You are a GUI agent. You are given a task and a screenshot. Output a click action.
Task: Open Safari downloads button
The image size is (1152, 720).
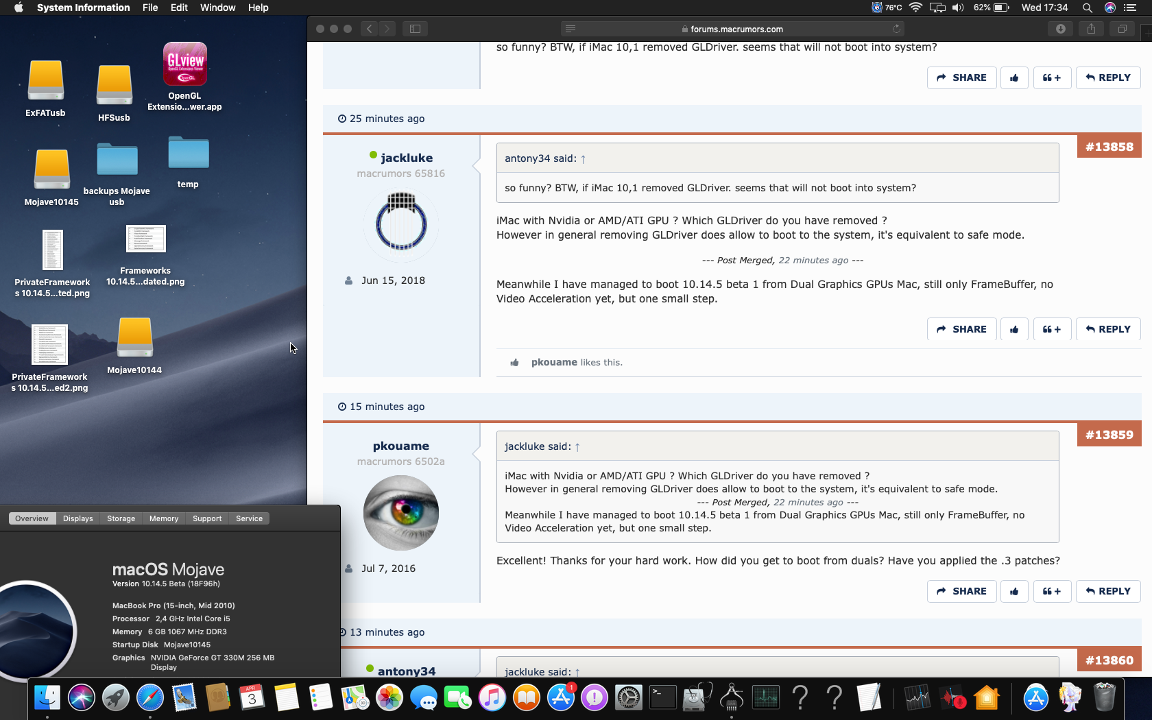pyautogui.click(x=1061, y=29)
